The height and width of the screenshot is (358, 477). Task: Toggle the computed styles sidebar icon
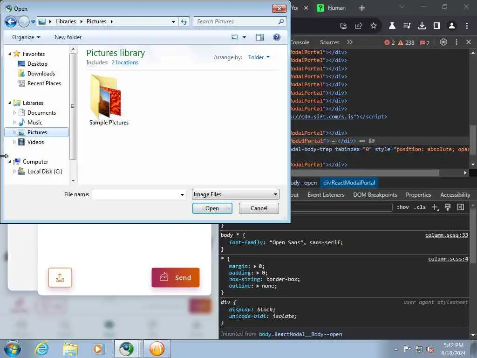[461, 207]
